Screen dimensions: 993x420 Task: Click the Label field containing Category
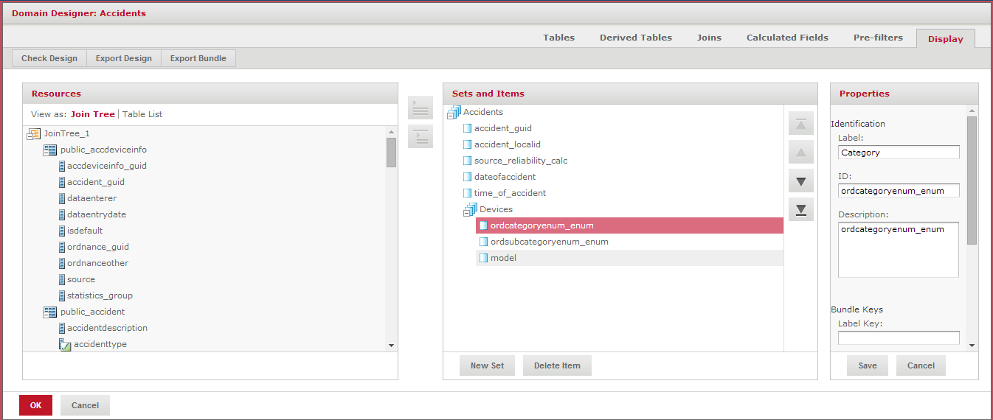point(898,153)
